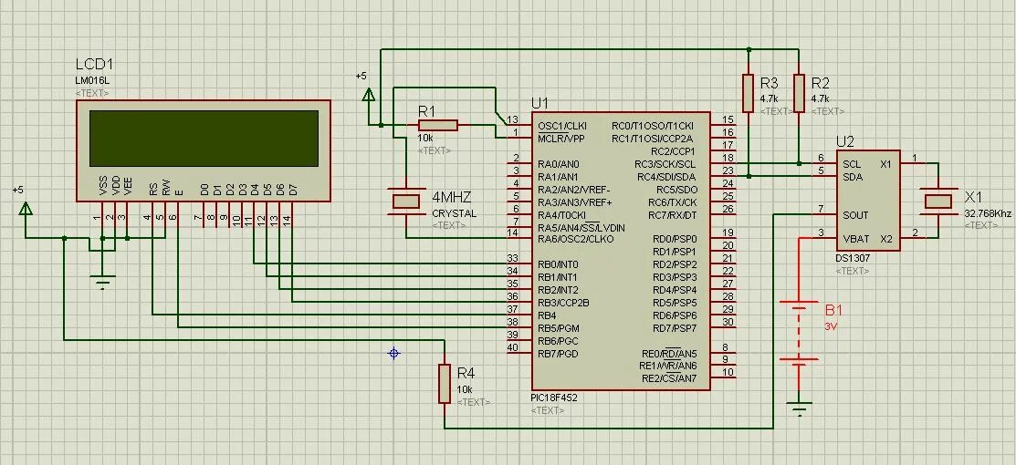Select the ground symbol below battery B1
1016x465 pixels.
point(801,408)
